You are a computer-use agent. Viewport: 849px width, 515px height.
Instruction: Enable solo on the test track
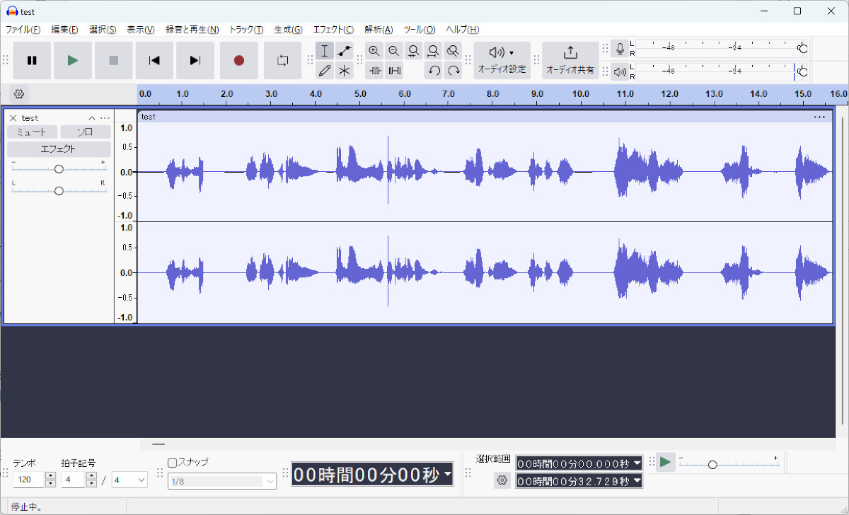tap(85, 132)
